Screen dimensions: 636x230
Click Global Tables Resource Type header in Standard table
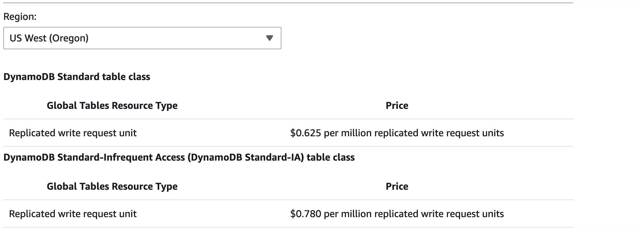click(x=112, y=105)
